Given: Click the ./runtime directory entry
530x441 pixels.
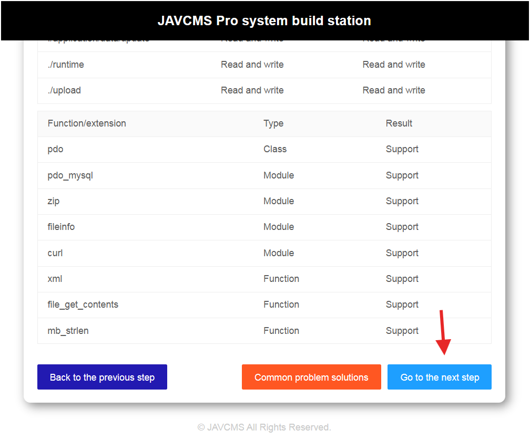Looking at the screenshot, I should 66,65.
